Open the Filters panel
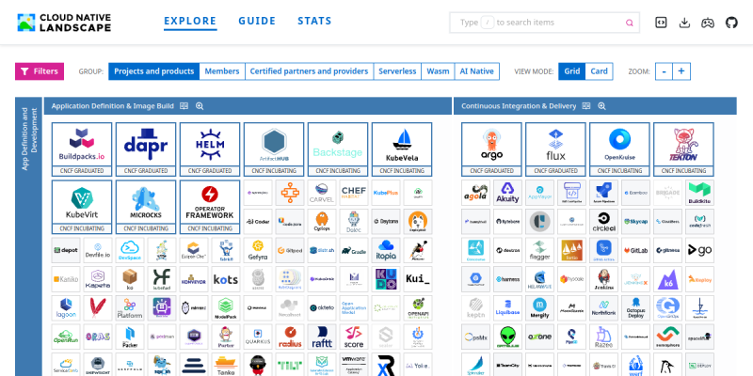The height and width of the screenshot is (376, 753). (40, 71)
